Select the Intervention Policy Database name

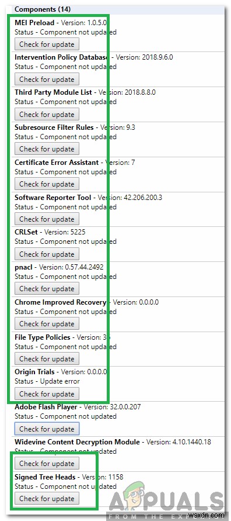coord(62,57)
